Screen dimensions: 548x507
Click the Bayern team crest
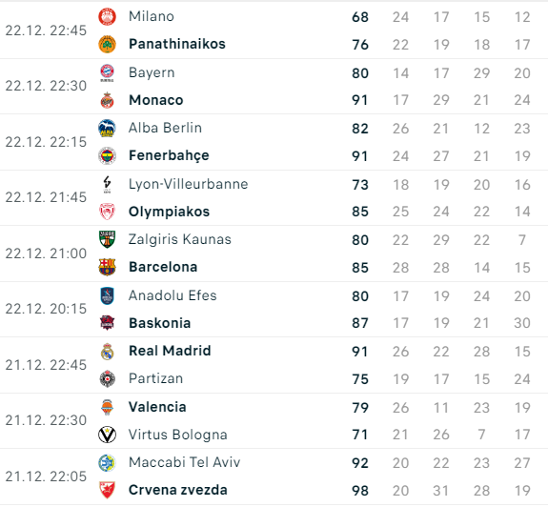(x=107, y=72)
